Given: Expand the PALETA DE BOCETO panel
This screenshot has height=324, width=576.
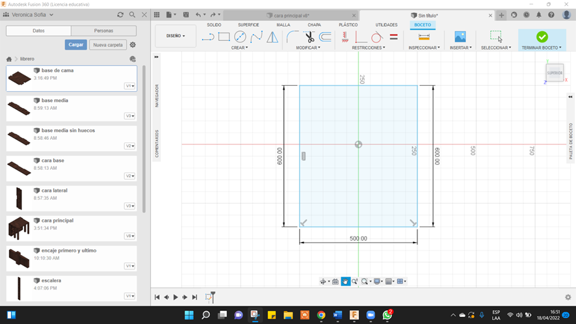Looking at the screenshot, I should (x=570, y=97).
